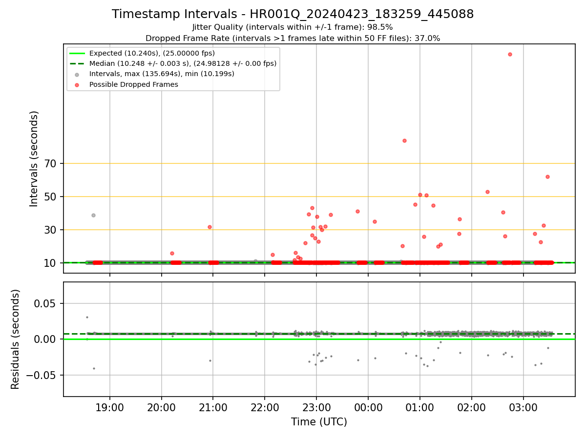This screenshot has width=586, height=439.
Task: Click the gray marker in the Intervals legend entry
Action: [77, 74]
